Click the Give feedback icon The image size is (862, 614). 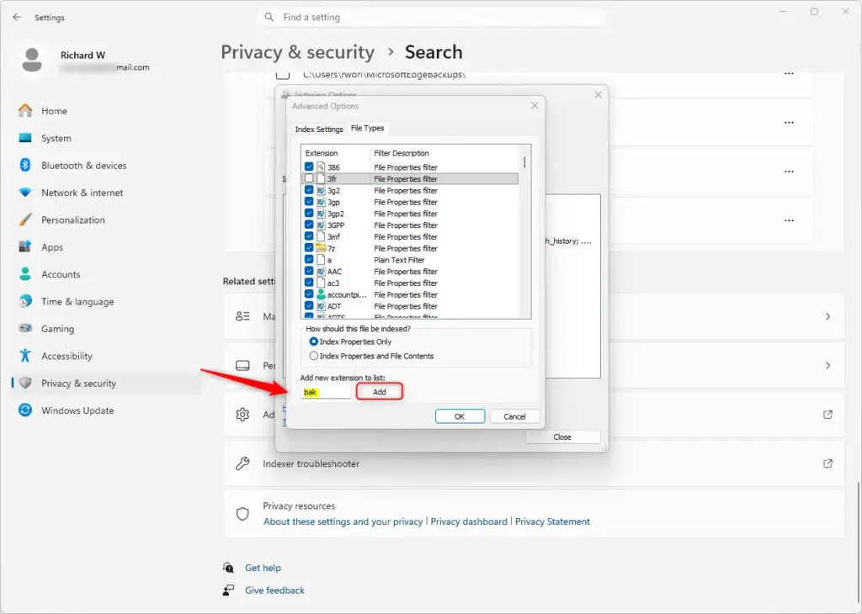228,590
